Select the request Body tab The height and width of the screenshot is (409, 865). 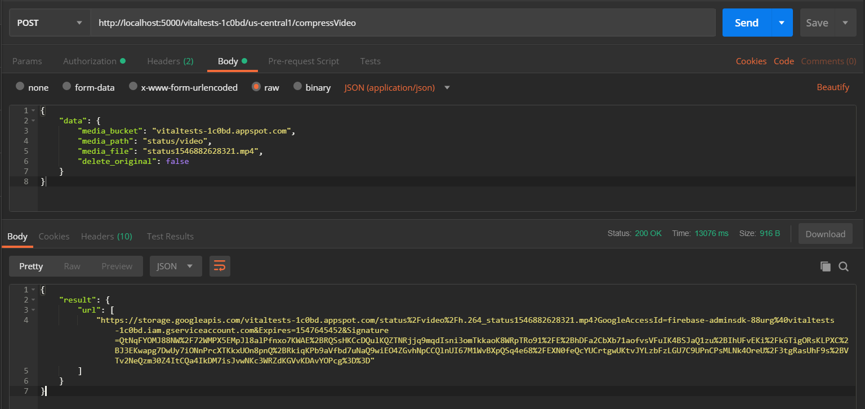[x=232, y=61]
